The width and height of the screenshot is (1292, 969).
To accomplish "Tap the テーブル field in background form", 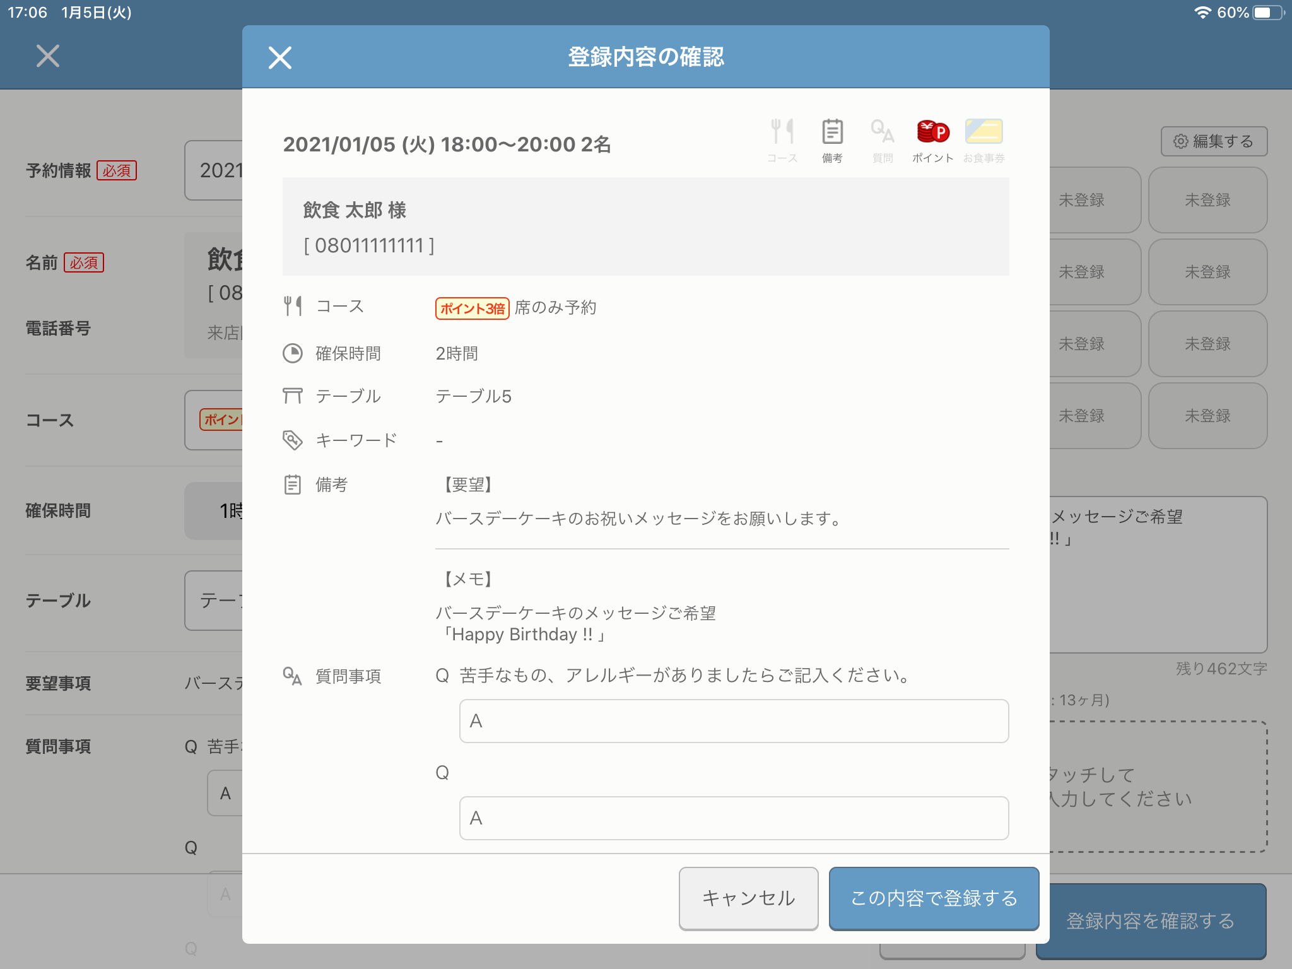I will click(x=214, y=600).
